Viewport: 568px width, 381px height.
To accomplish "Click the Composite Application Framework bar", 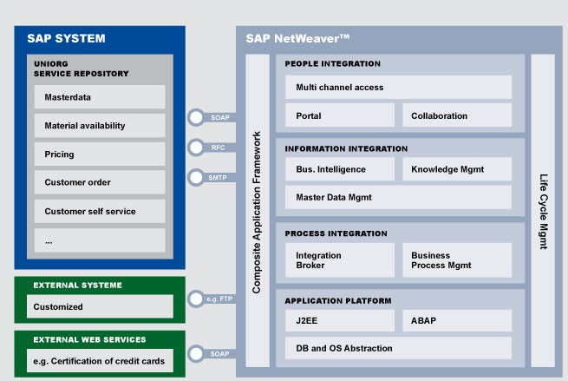I will [258, 211].
